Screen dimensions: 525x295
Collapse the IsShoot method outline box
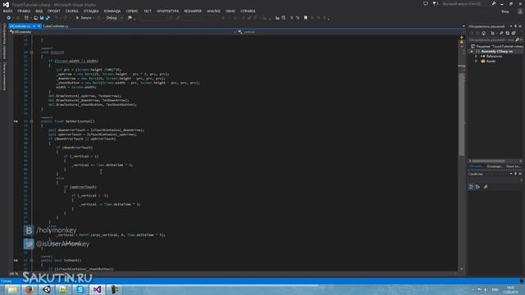click(x=31, y=261)
